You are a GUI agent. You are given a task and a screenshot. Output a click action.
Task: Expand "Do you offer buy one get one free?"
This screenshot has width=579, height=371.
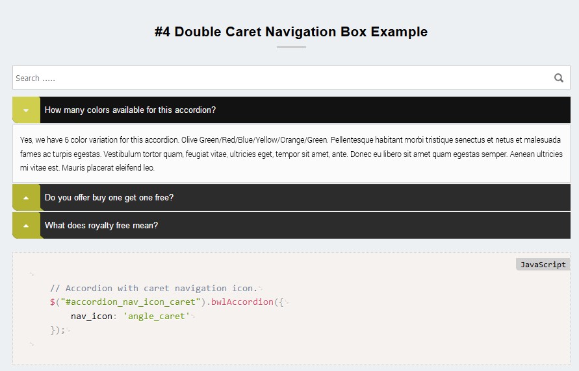click(109, 198)
